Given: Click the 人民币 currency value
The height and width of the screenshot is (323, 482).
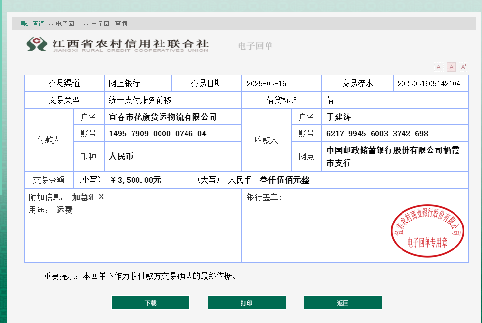Looking at the screenshot, I should click(x=121, y=156).
